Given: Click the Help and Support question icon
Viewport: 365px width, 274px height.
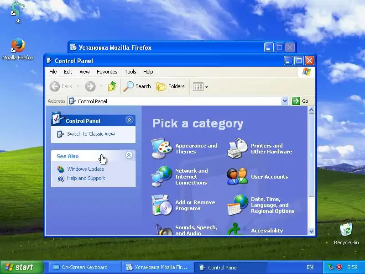Looking at the screenshot, I should (61, 179).
